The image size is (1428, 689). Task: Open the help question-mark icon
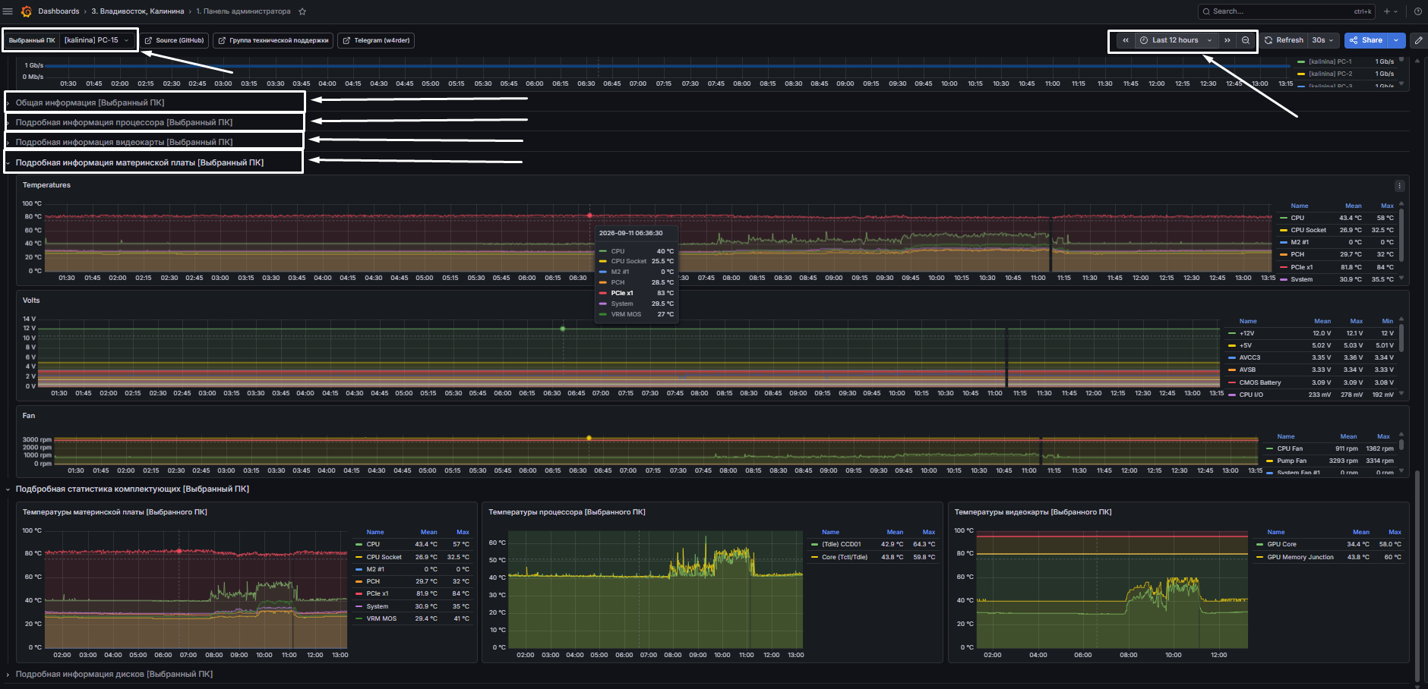(1417, 11)
